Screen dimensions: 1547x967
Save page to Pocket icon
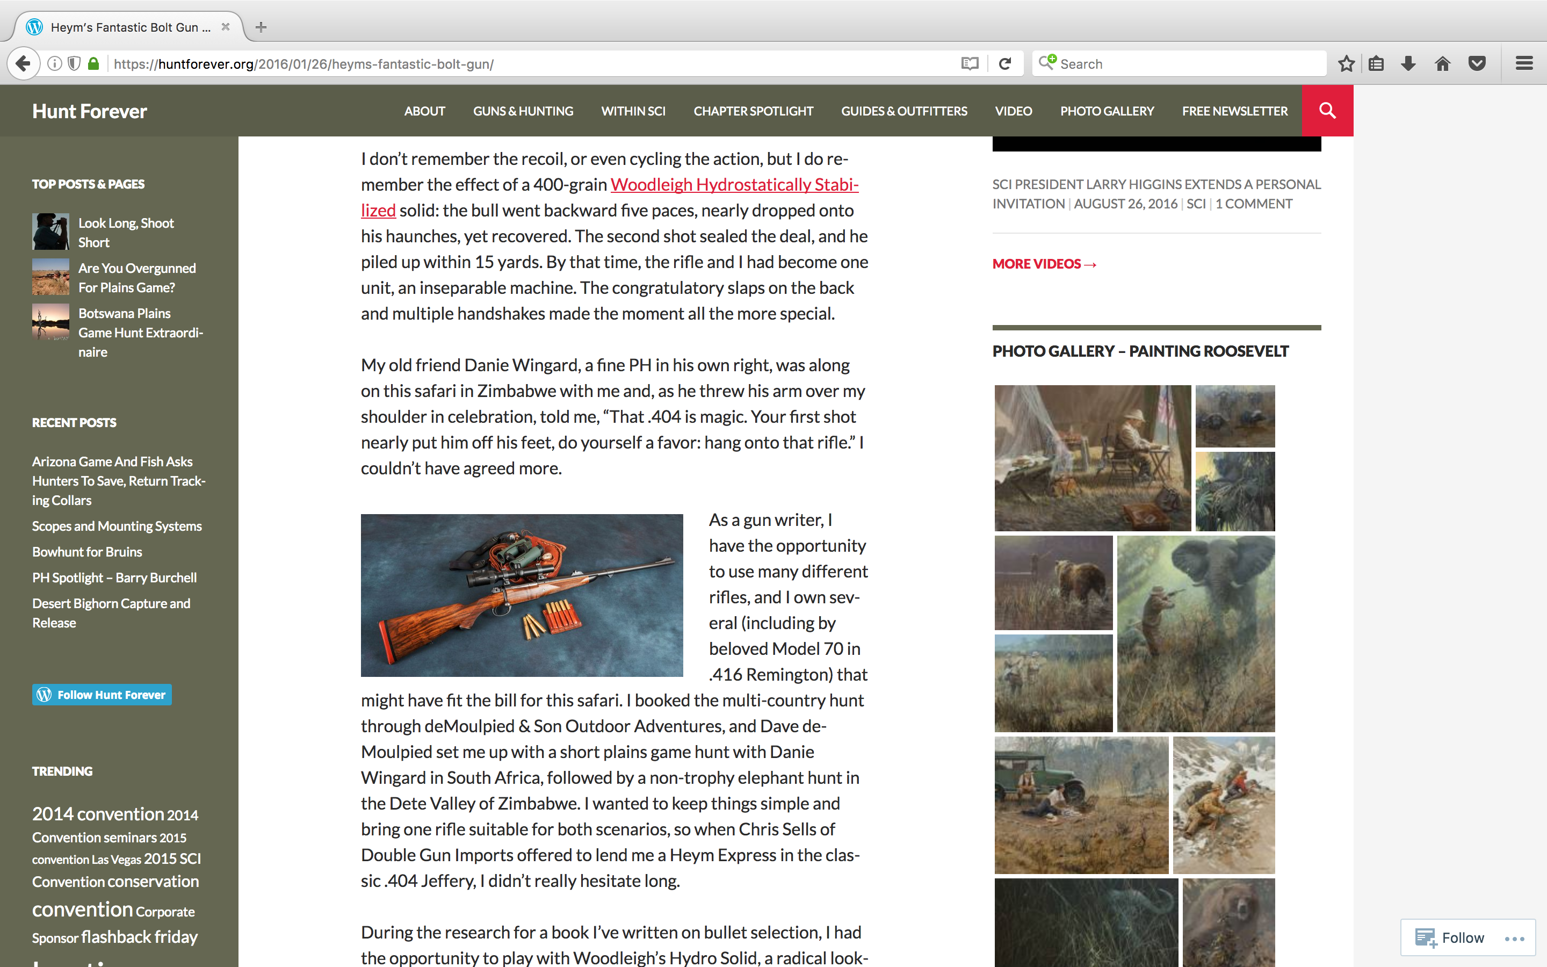pyautogui.click(x=1477, y=64)
